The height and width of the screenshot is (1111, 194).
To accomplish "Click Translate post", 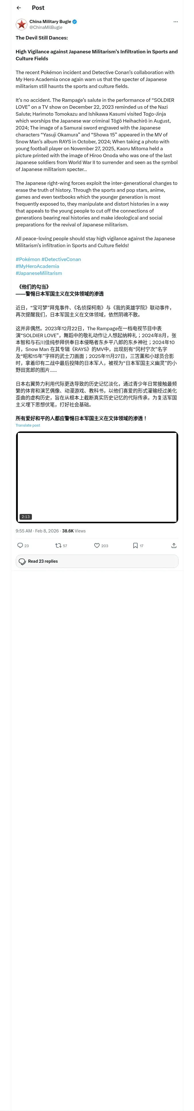I will point(28,425).
